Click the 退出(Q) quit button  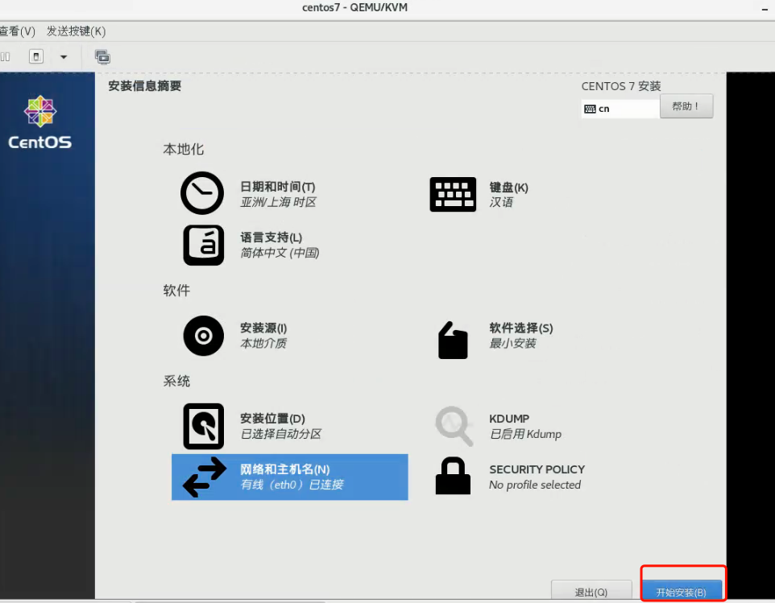[x=591, y=591]
